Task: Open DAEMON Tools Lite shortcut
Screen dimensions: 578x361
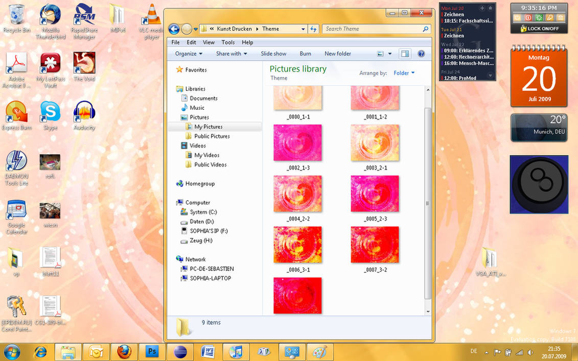Action: pyautogui.click(x=16, y=167)
